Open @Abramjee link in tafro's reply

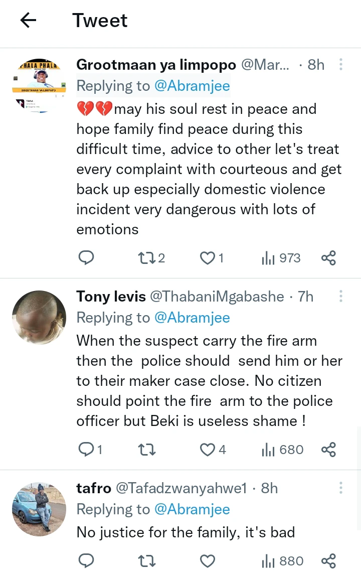192,509
